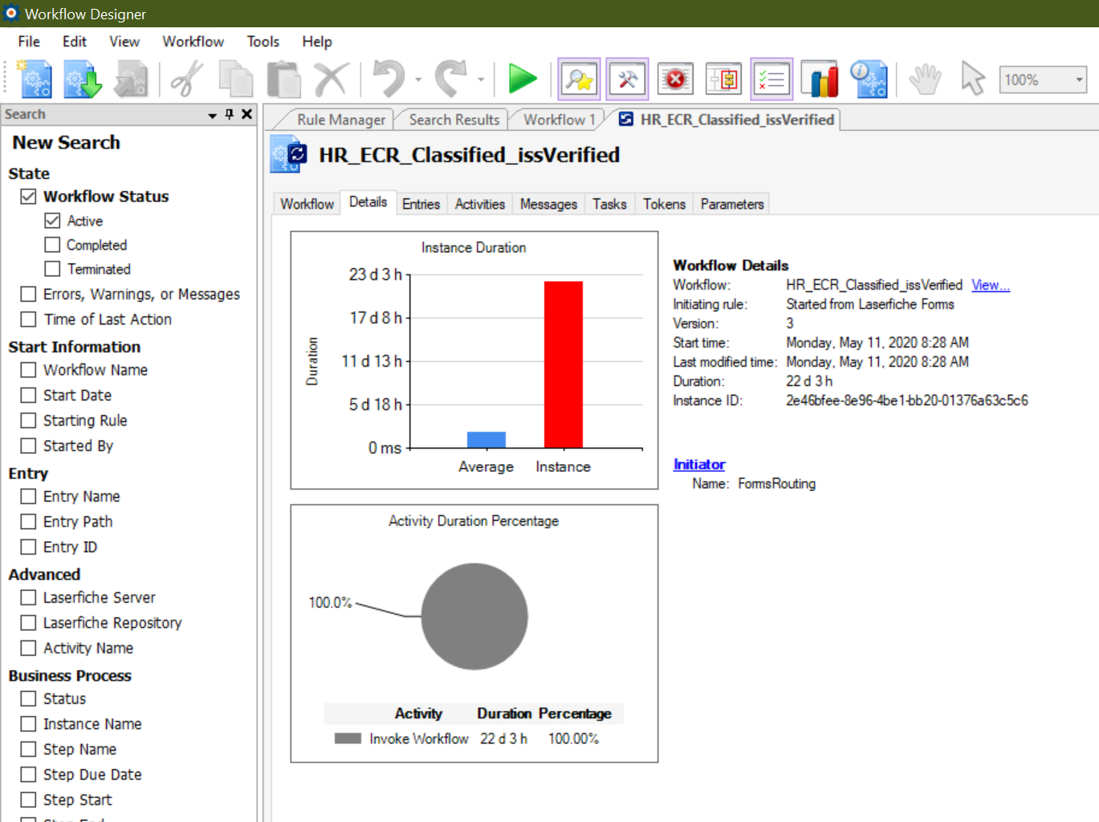The image size is (1099, 822).
Task: Click the download workflow icon with green arrow
Action: coord(83,79)
